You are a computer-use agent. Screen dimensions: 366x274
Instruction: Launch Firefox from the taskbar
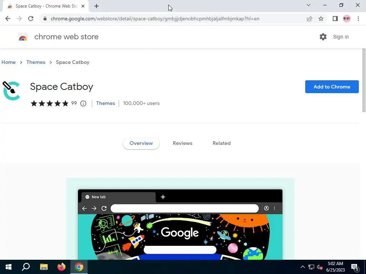61,267
